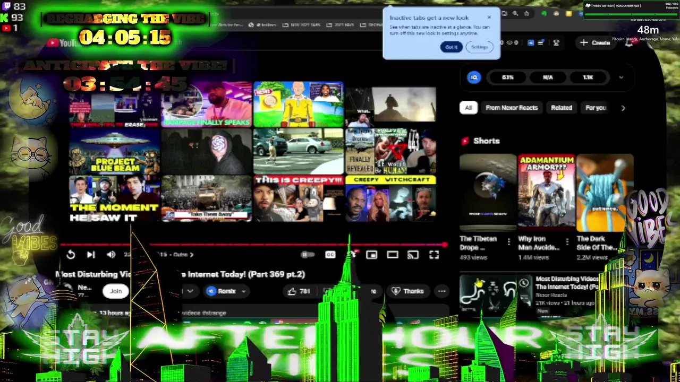Click the Join channel button

pos(116,291)
